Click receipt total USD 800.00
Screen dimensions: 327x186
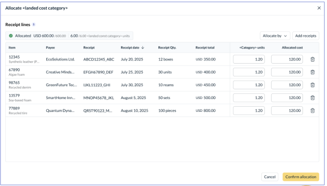tap(205, 110)
